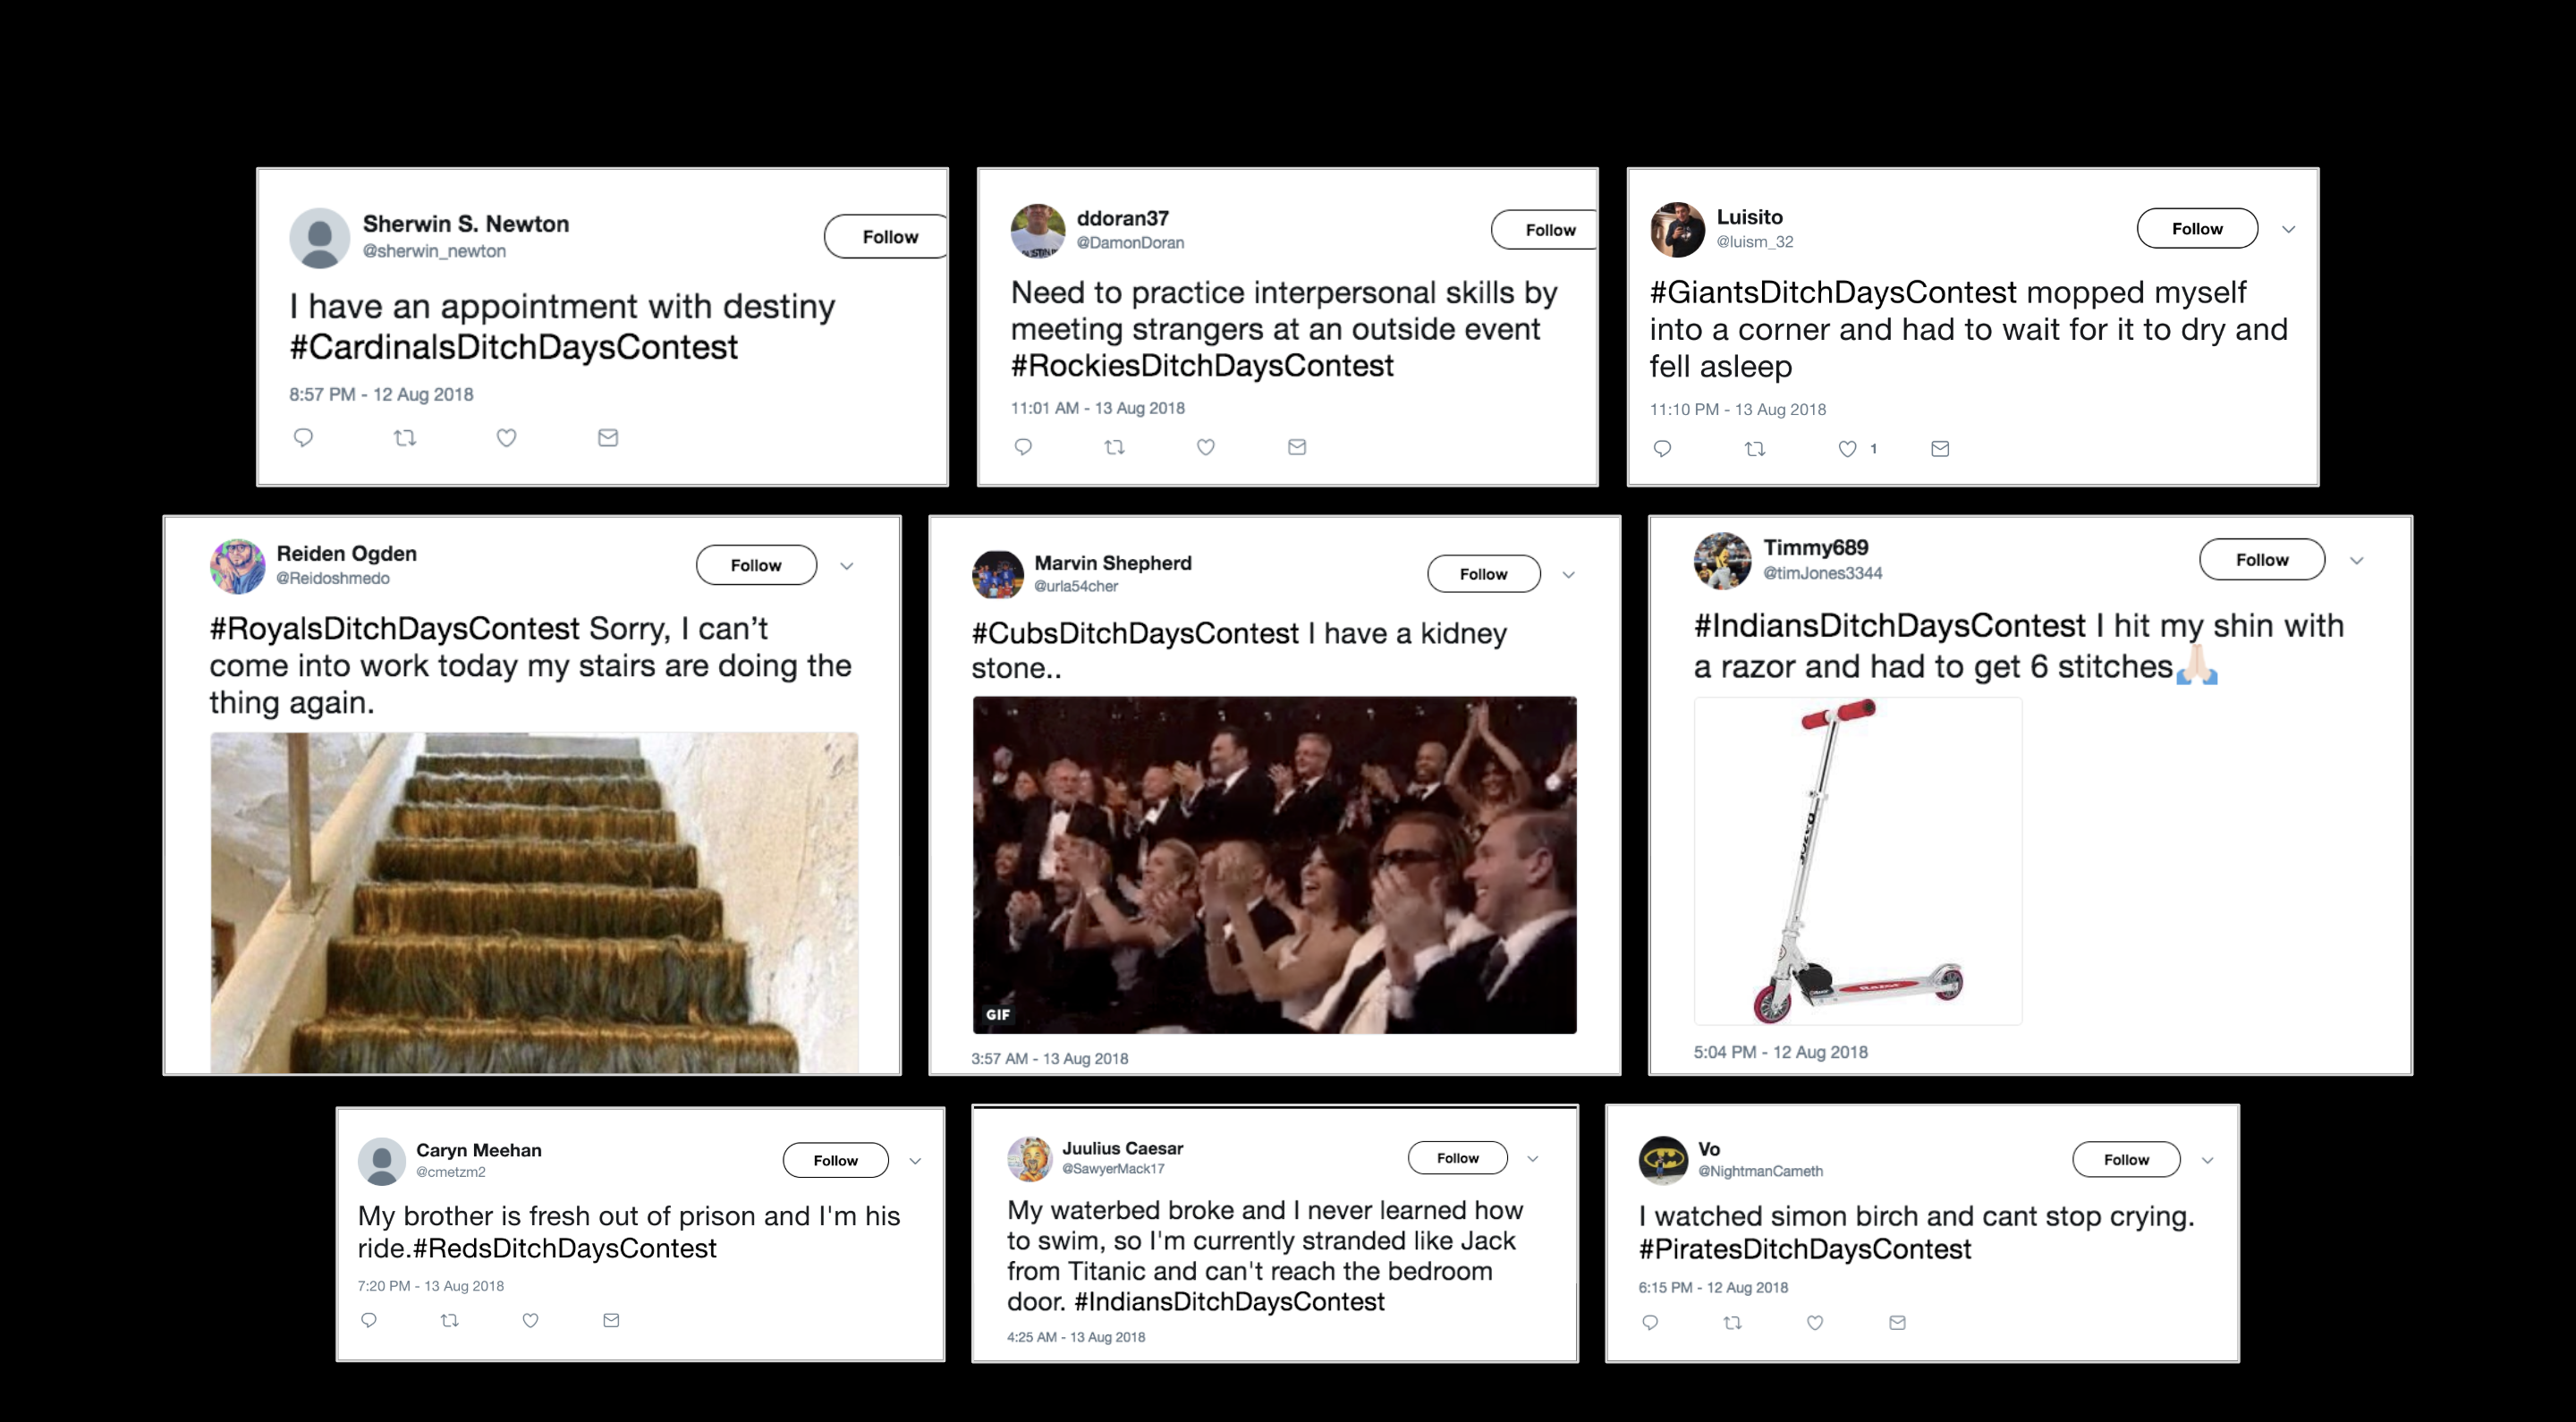The height and width of the screenshot is (1422, 2576).
Task: Expand options chevron on Juulius Caesar's tweet
Action: (x=1533, y=1159)
